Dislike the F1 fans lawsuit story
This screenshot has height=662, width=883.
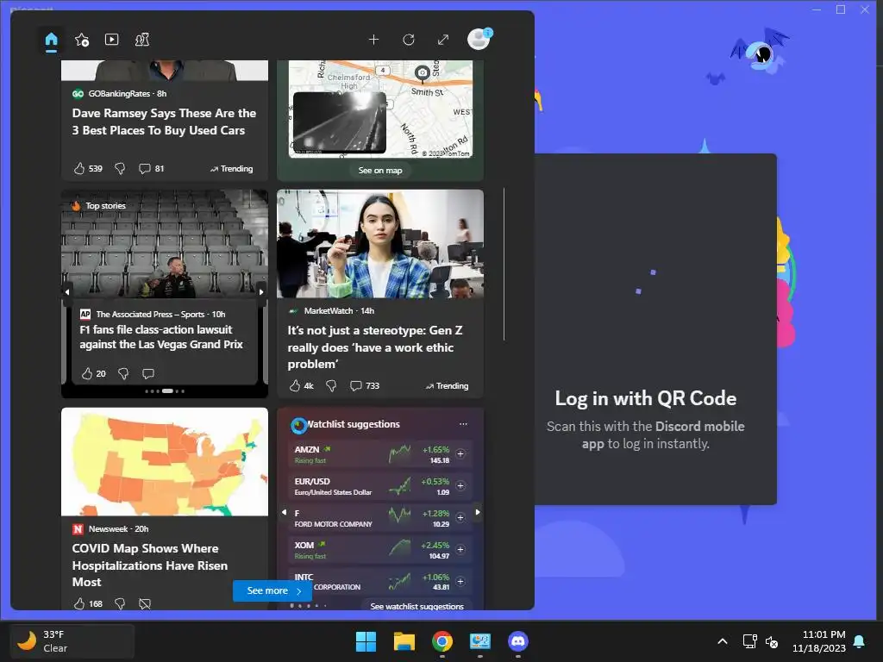click(x=123, y=374)
